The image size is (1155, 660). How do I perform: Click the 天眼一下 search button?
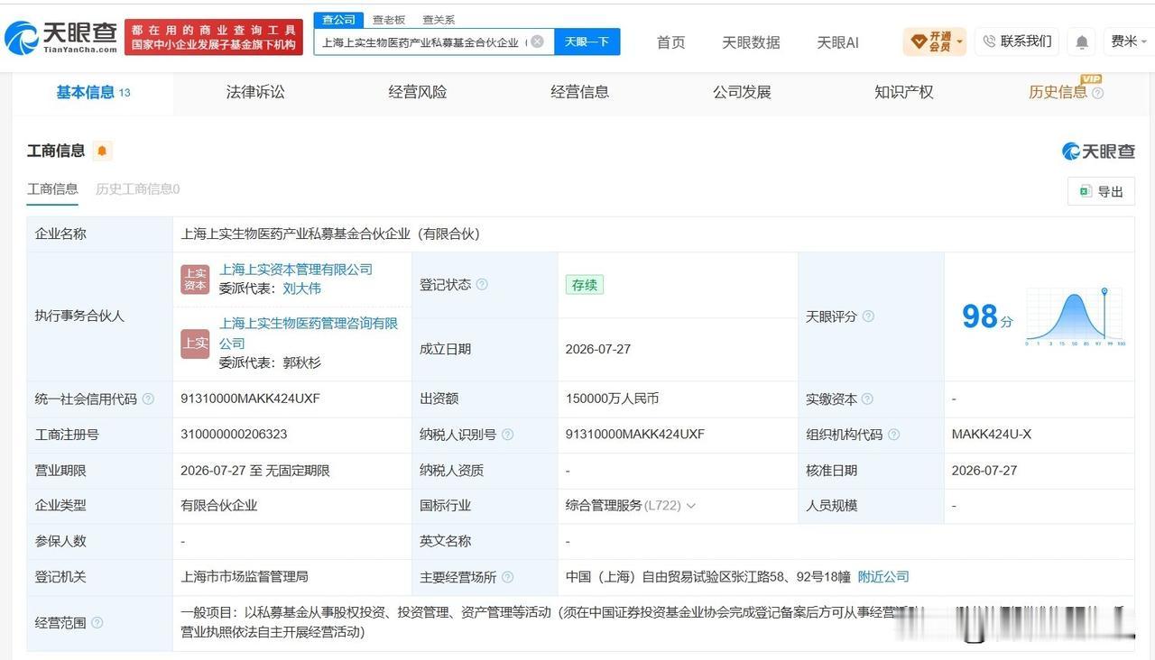tap(587, 41)
